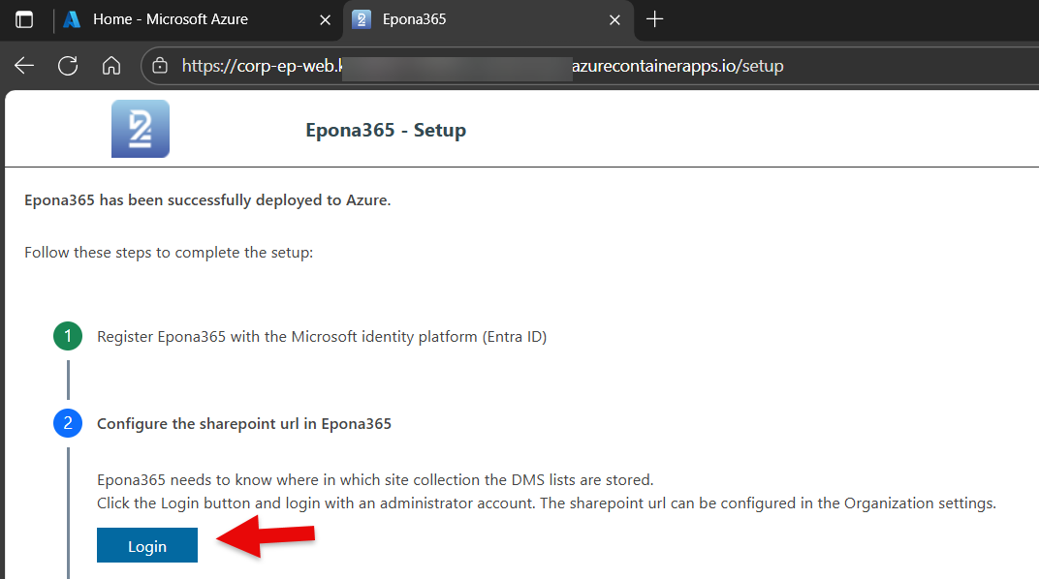View site information via lock icon
This screenshot has height=579, width=1039.
161,66
